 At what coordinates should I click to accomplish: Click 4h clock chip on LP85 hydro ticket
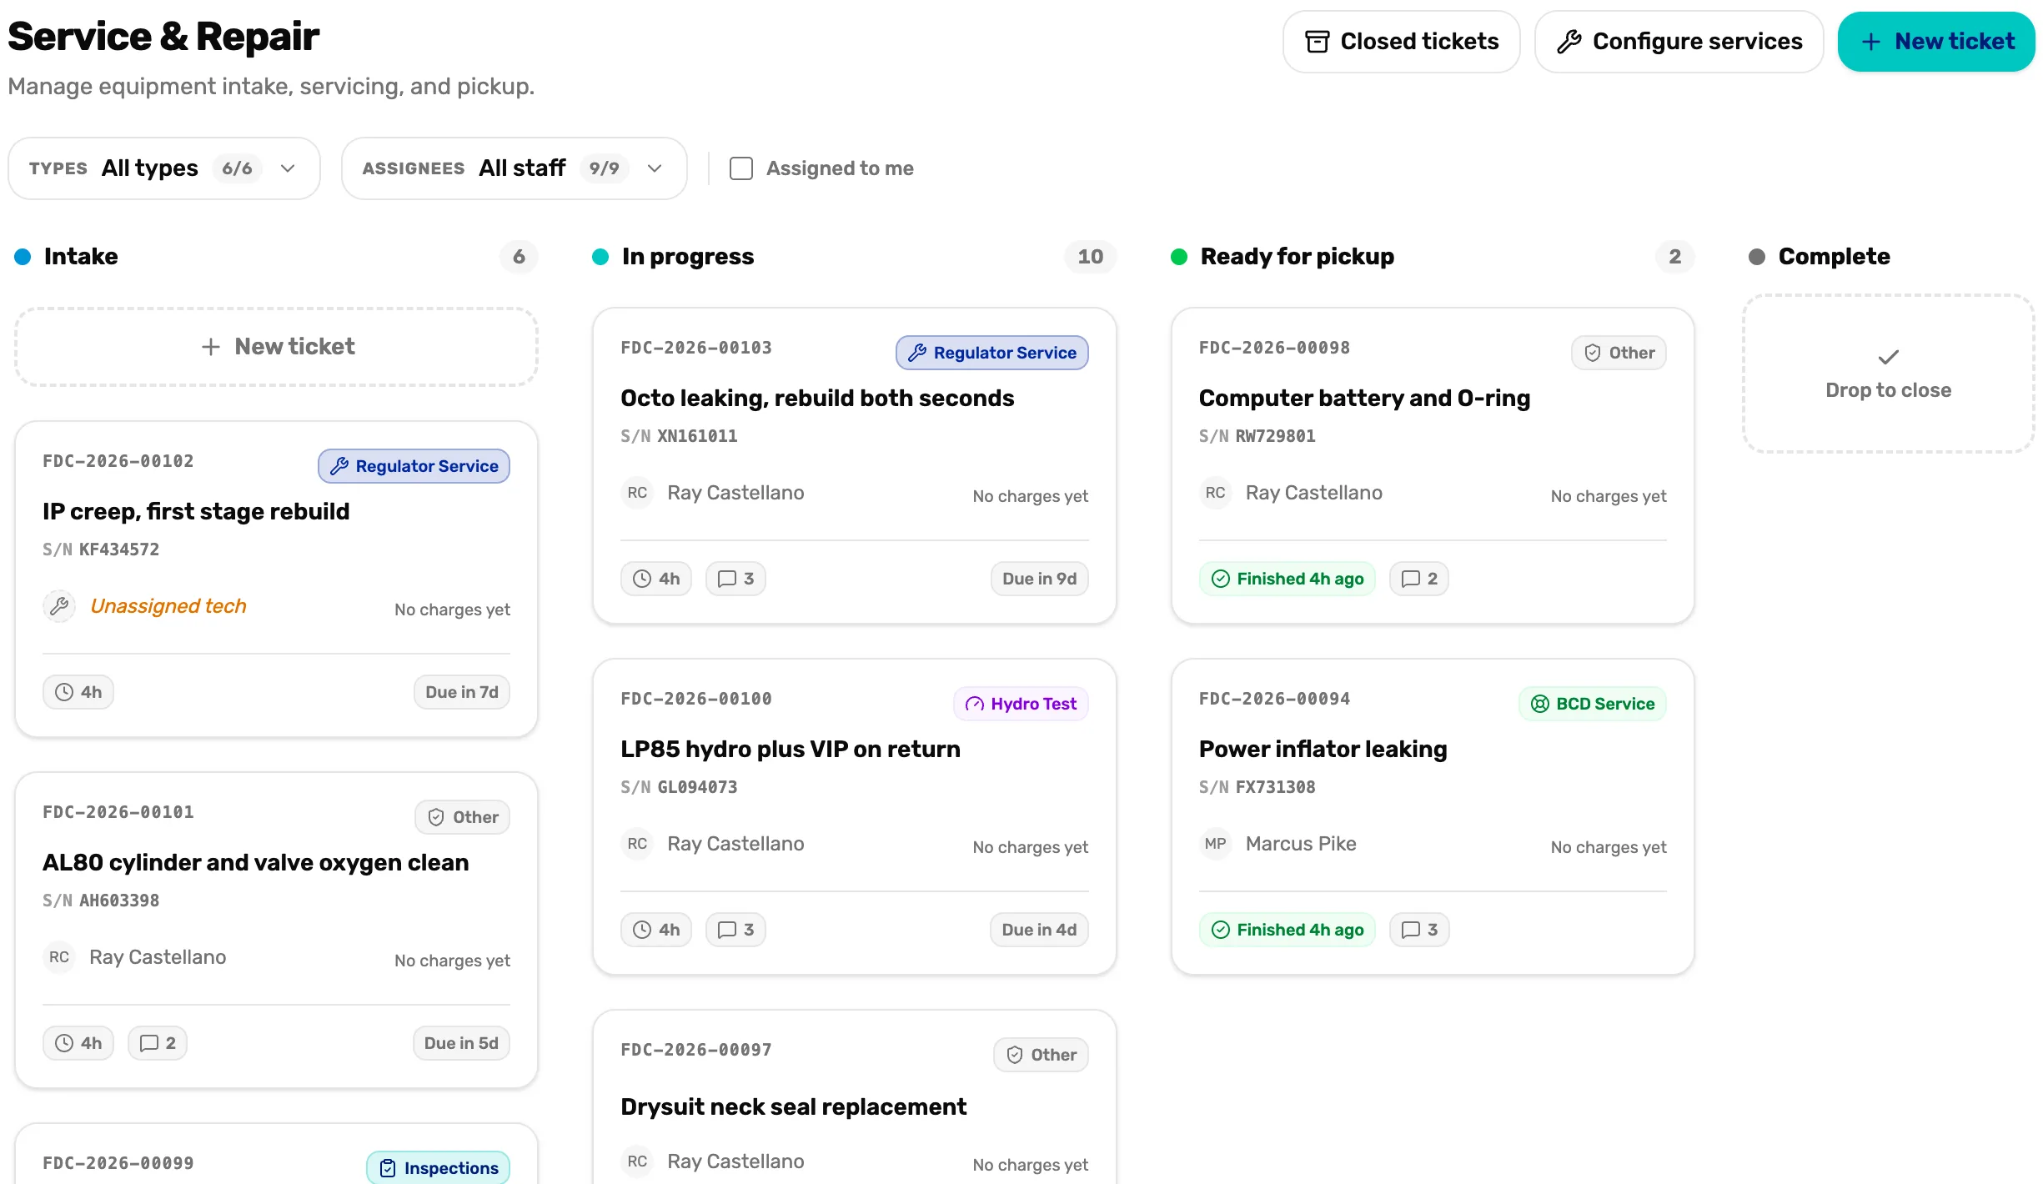point(656,930)
